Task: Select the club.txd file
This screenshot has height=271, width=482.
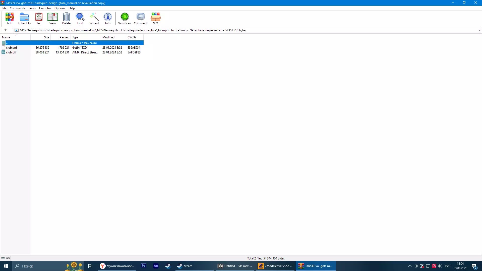Action: pos(12,48)
